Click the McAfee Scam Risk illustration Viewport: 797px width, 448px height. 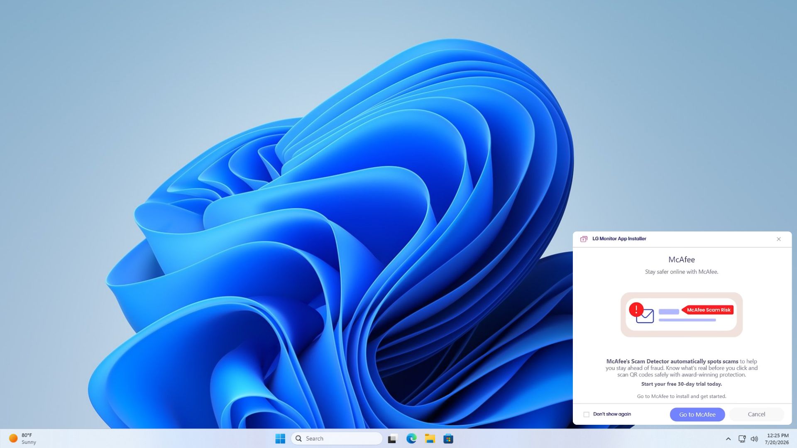(x=681, y=314)
